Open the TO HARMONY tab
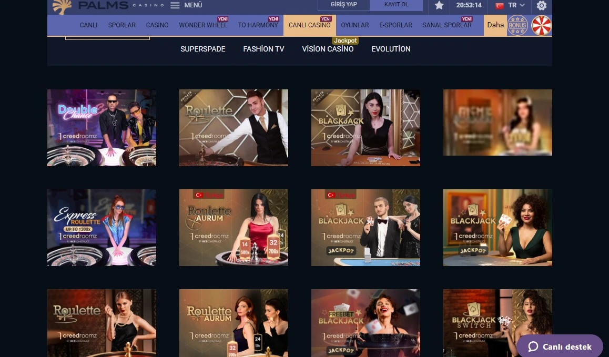 [x=258, y=25]
